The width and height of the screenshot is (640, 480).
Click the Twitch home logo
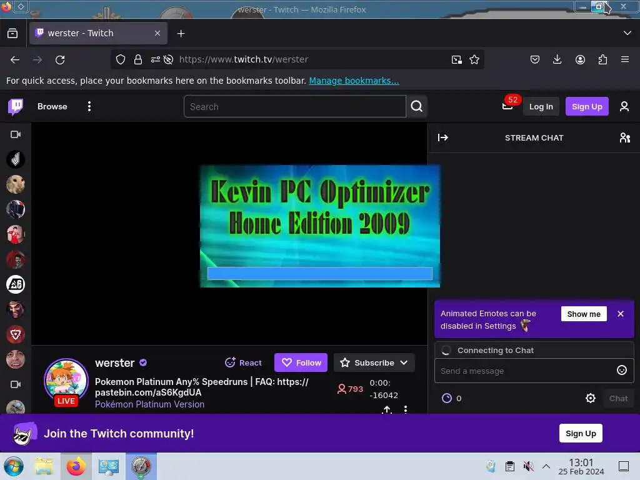(x=16, y=106)
